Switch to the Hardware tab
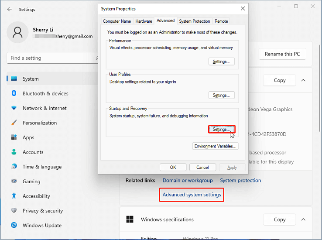The height and width of the screenshot is (240, 322). pos(144,21)
